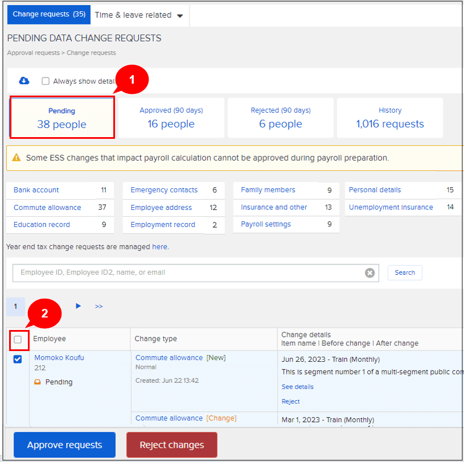The image size is (464, 462).
Task: Click 'Jun 26, 2023 - Train (Monthly)' text
Action: click(x=331, y=360)
